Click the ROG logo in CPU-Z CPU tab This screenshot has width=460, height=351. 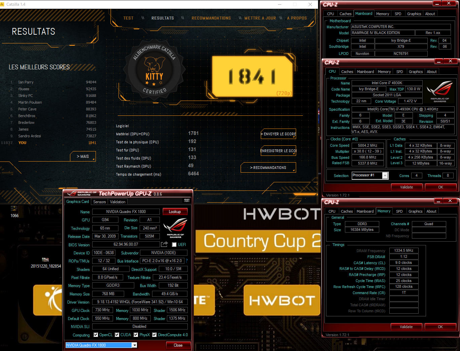point(439,92)
